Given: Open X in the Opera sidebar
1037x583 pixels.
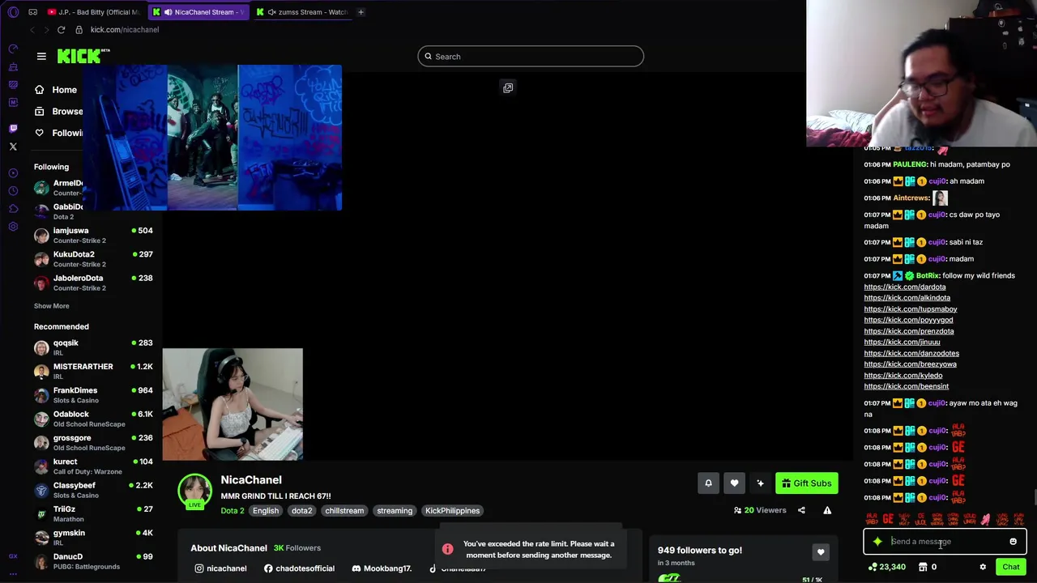Looking at the screenshot, I should pos(13,147).
